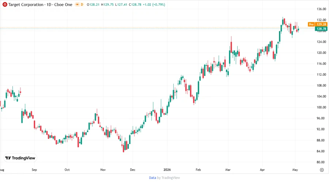The height and width of the screenshot is (182, 329).
Task: Click the 100.00 price axis label
Action: tap(321, 107)
